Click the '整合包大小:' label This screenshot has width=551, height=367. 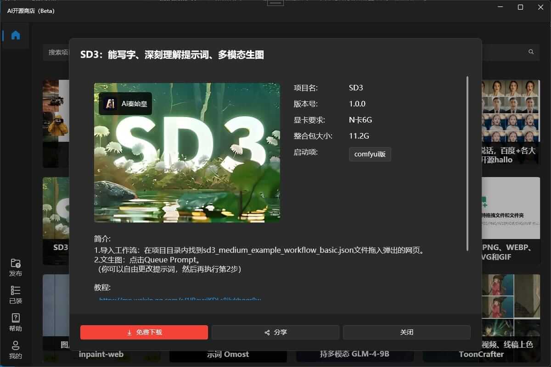pyautogui.click(x=313, y=136)
